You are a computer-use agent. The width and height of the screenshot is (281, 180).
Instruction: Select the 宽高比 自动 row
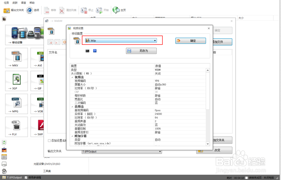coord(138,99)
